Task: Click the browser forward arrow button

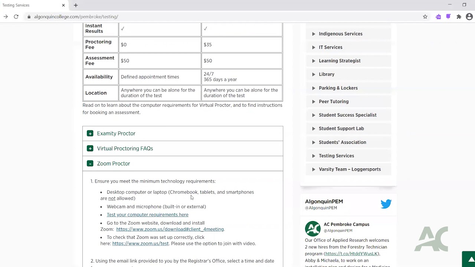Action: (6, 17)
